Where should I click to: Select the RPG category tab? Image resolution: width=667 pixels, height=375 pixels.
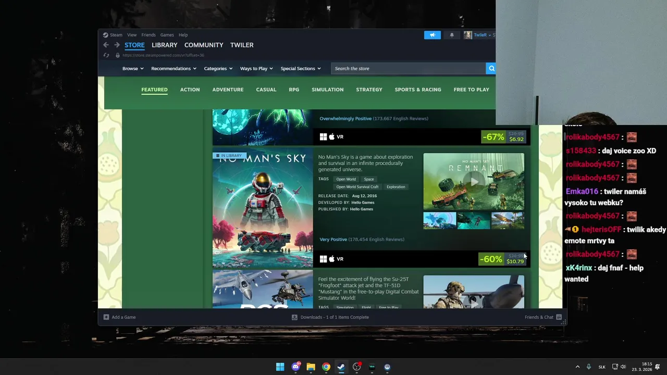tap(294, 90)
